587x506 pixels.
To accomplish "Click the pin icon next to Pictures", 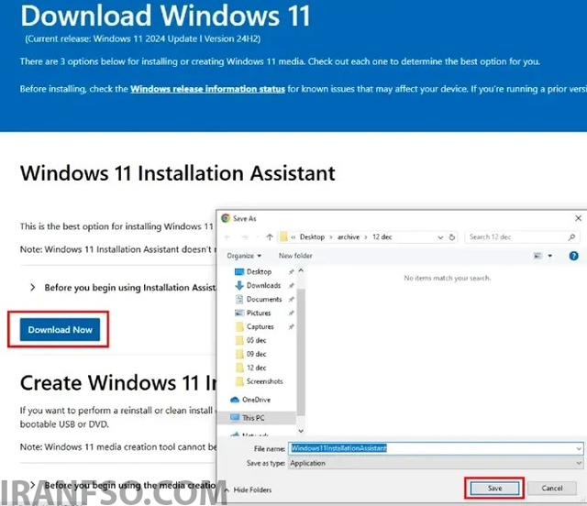I will click(291, 313).
